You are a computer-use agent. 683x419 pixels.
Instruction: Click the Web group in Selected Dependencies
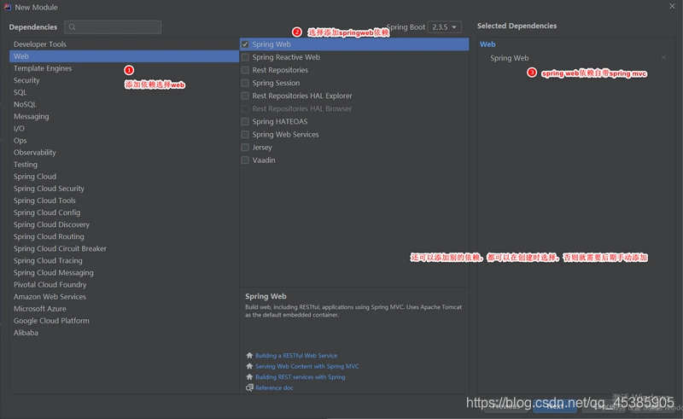(x=487, y=44)
